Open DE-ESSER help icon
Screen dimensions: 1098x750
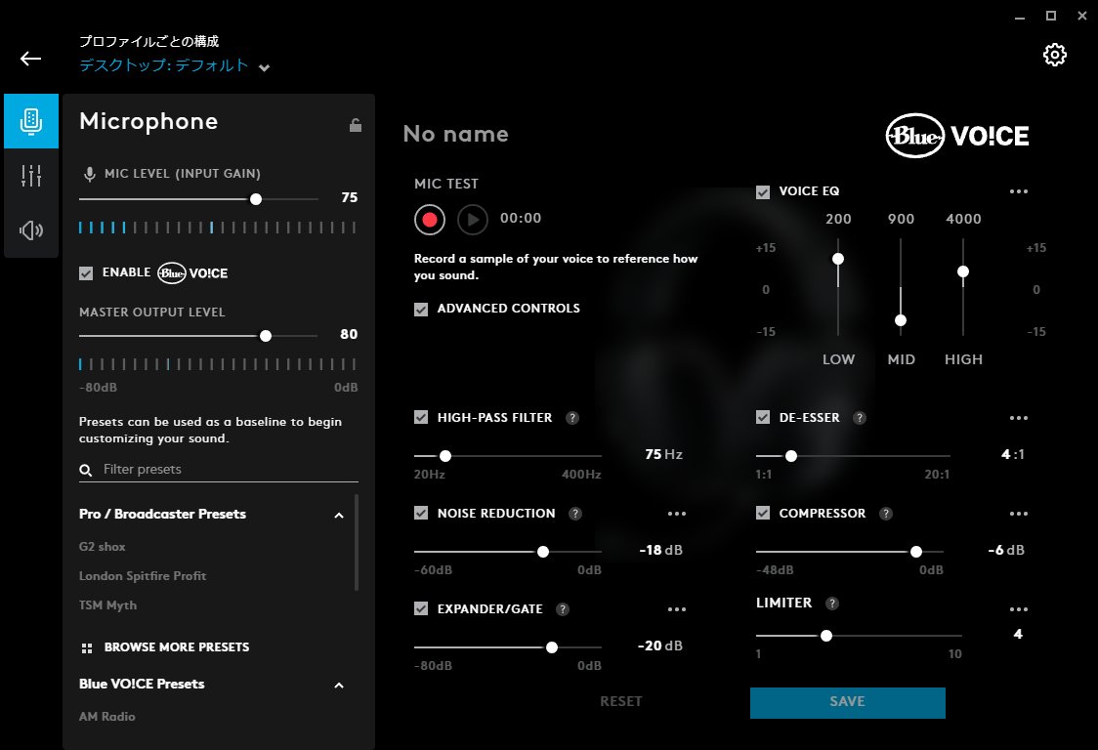click(x=860, y=418)
